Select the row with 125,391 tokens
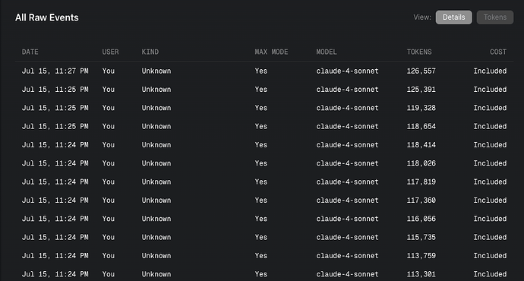The height and width of the screenshot is (281, 524). pos(264,89)
